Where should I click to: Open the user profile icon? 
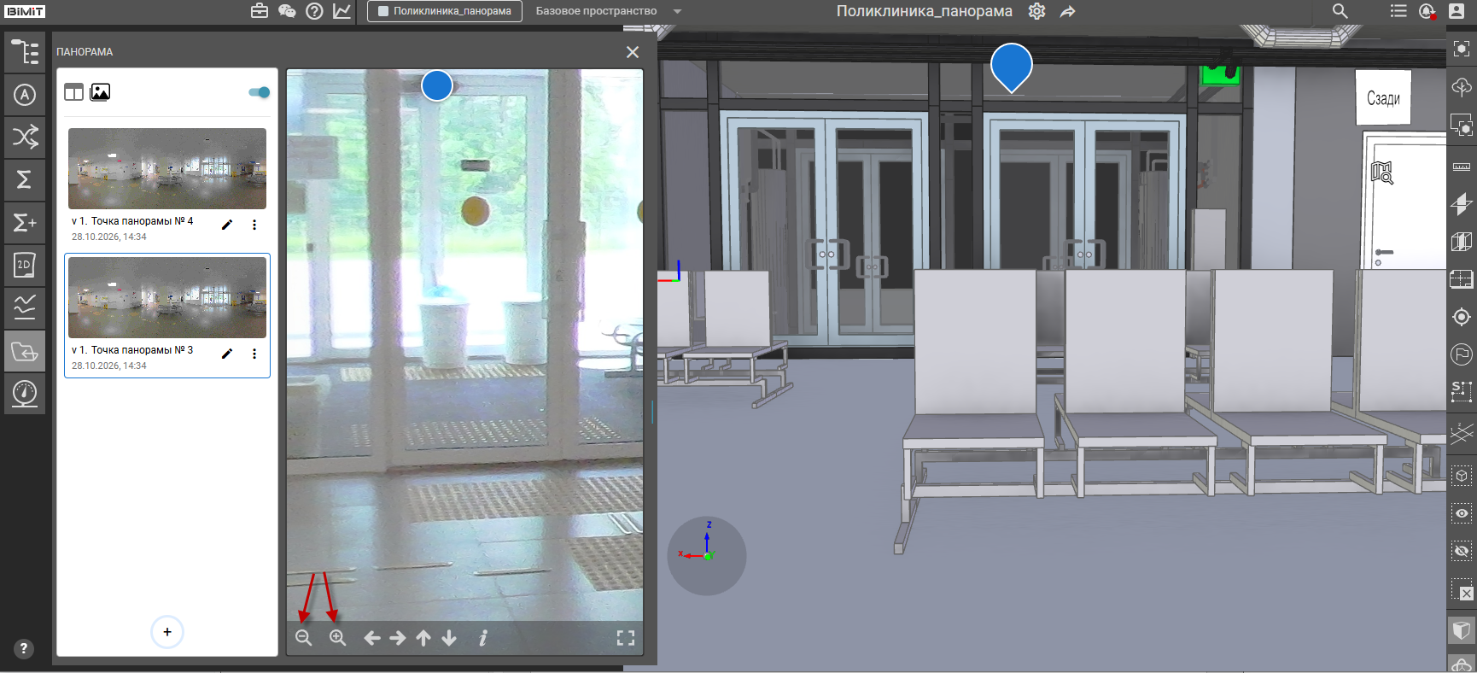pos(1457,11)
